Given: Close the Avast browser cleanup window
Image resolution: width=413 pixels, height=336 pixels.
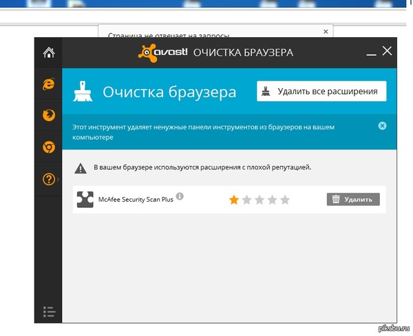Looking at the screenshot, I should [387, 51].
